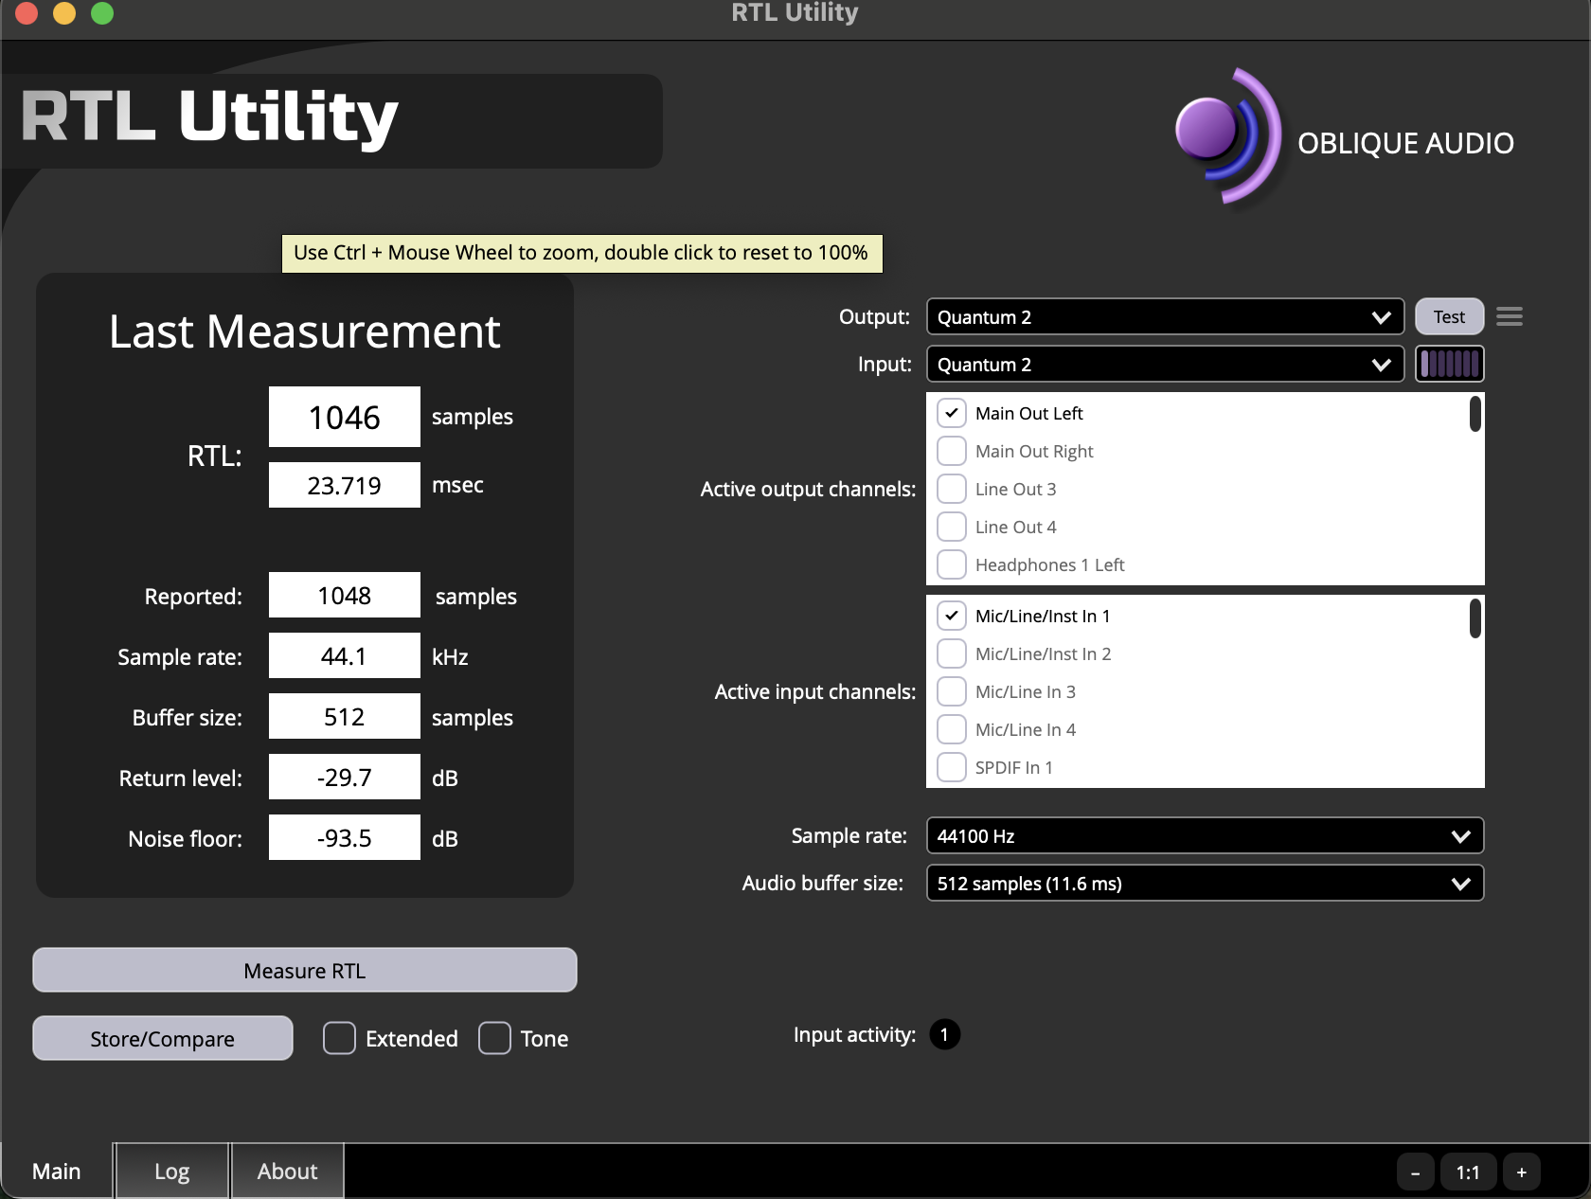Click the Buffer size field 512
Viewport: 1591px width, 1199px height.
pos(345,716)
